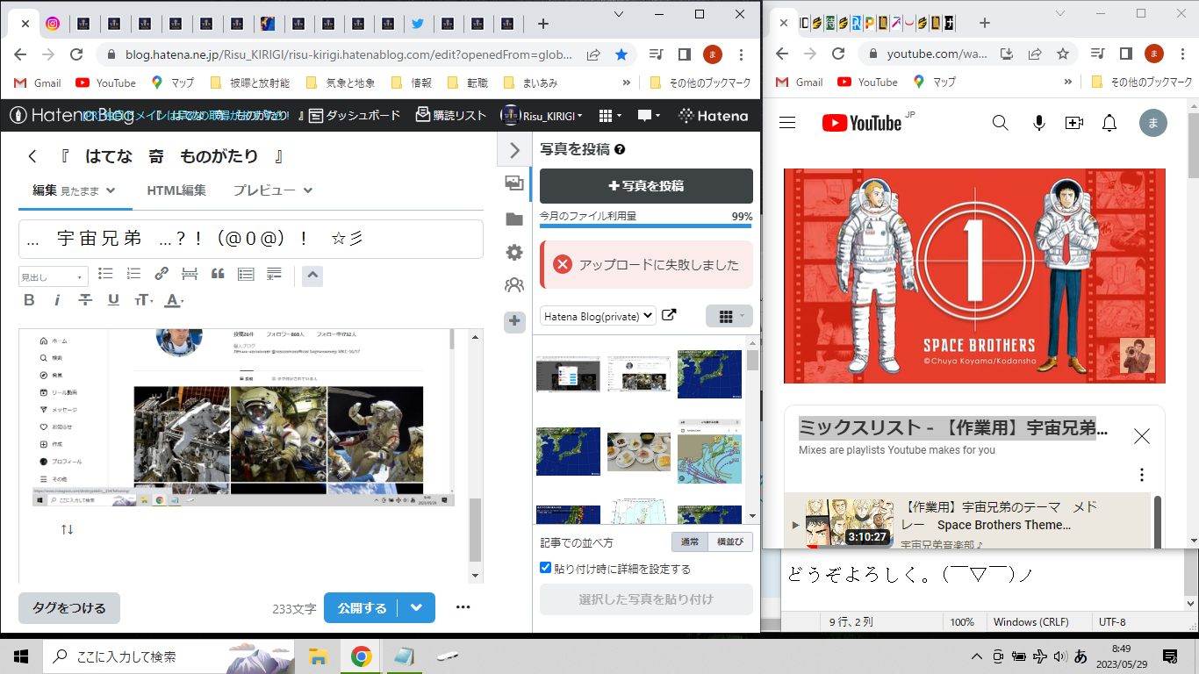This screenshot has height=674, width=1199.
Task: Apply blockquote formatting icon
Action: click(x=218, y=274)
